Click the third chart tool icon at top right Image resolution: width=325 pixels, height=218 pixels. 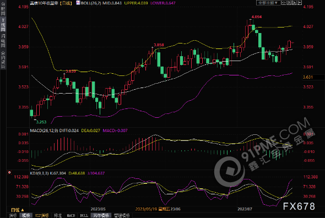[294, 3]
